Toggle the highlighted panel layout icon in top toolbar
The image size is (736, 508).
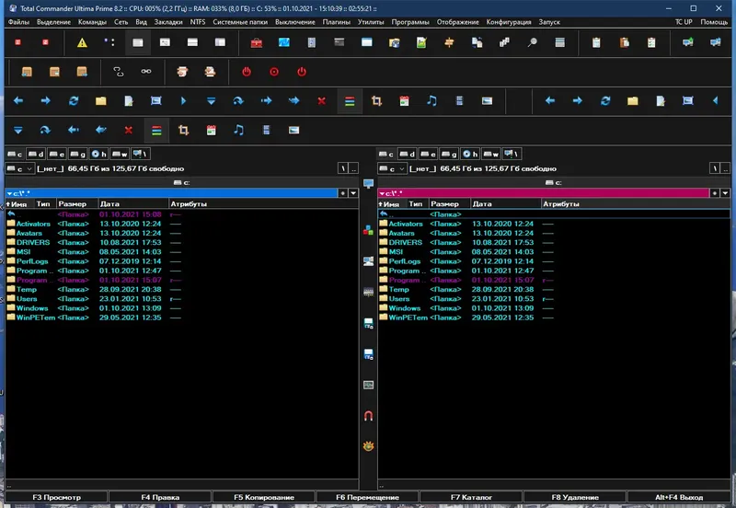[137, 42]
